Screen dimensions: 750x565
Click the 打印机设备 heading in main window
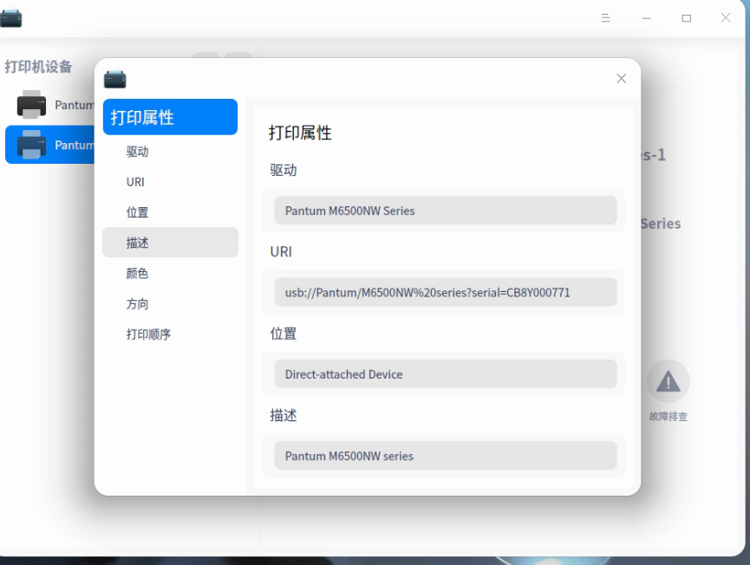(x=38, y=67)
